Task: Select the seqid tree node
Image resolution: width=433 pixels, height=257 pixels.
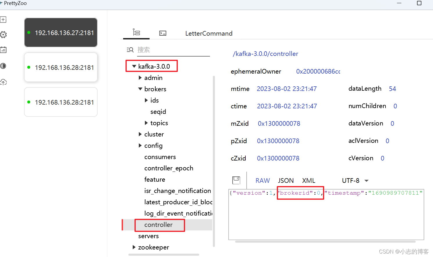Action: coord(158,112)
